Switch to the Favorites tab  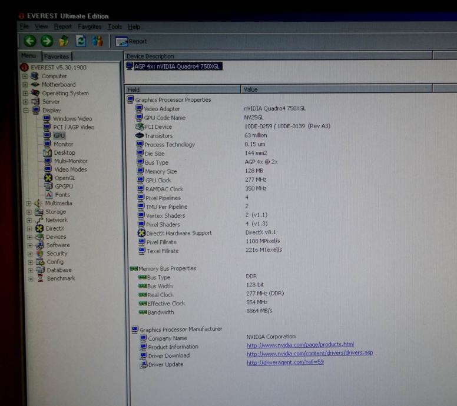[57, 56]
